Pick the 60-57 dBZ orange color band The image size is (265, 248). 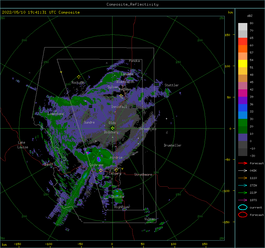coord(243,49)
